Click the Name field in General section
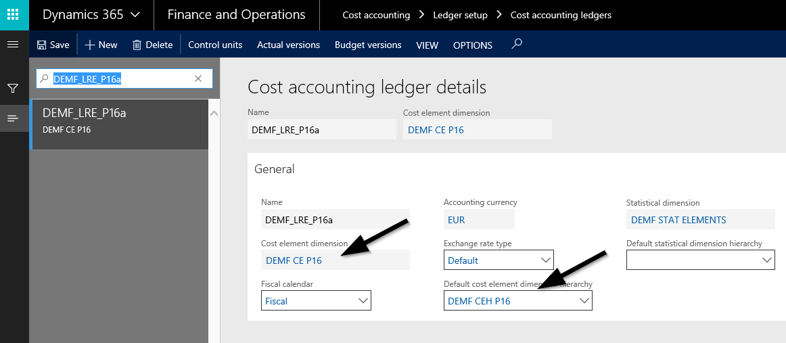Screen dimensions: 786x343 [335, 220]
